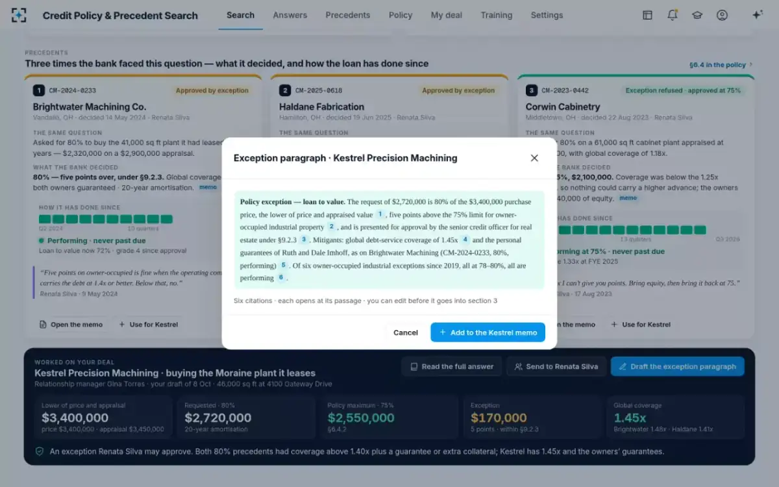Click the $3,400,000 lower of price value

click(x=75, y=418)
